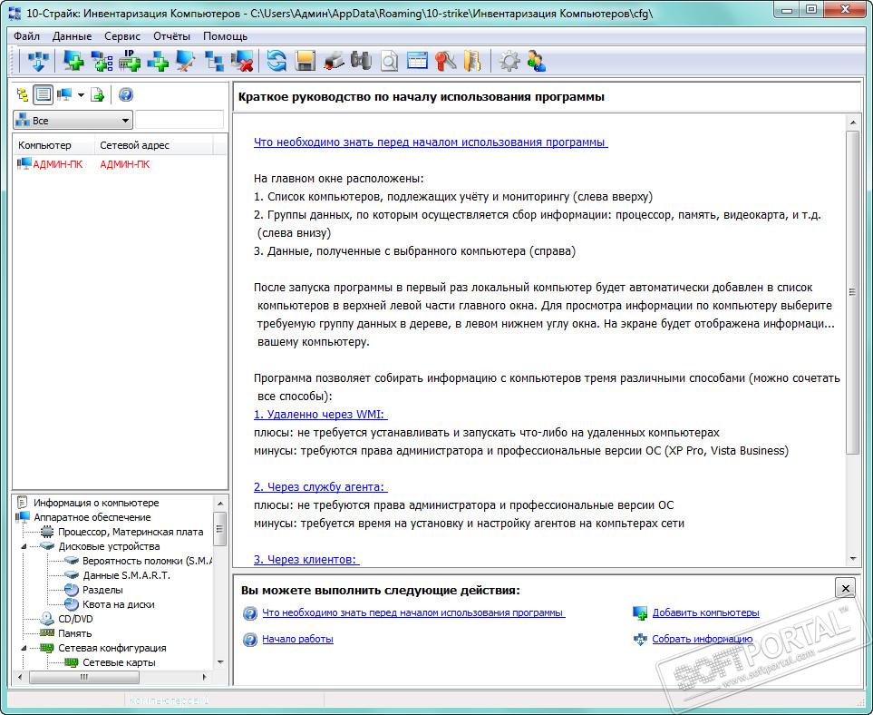The width and height of the screenshot is (873, 715).
Task: Toggle the list view button in left panel
Action: (x=44, y=94)
